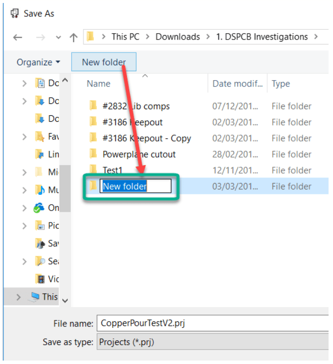Click the OneDrive cloud icon
Screen dimensions: 333x364
point(39,208)
